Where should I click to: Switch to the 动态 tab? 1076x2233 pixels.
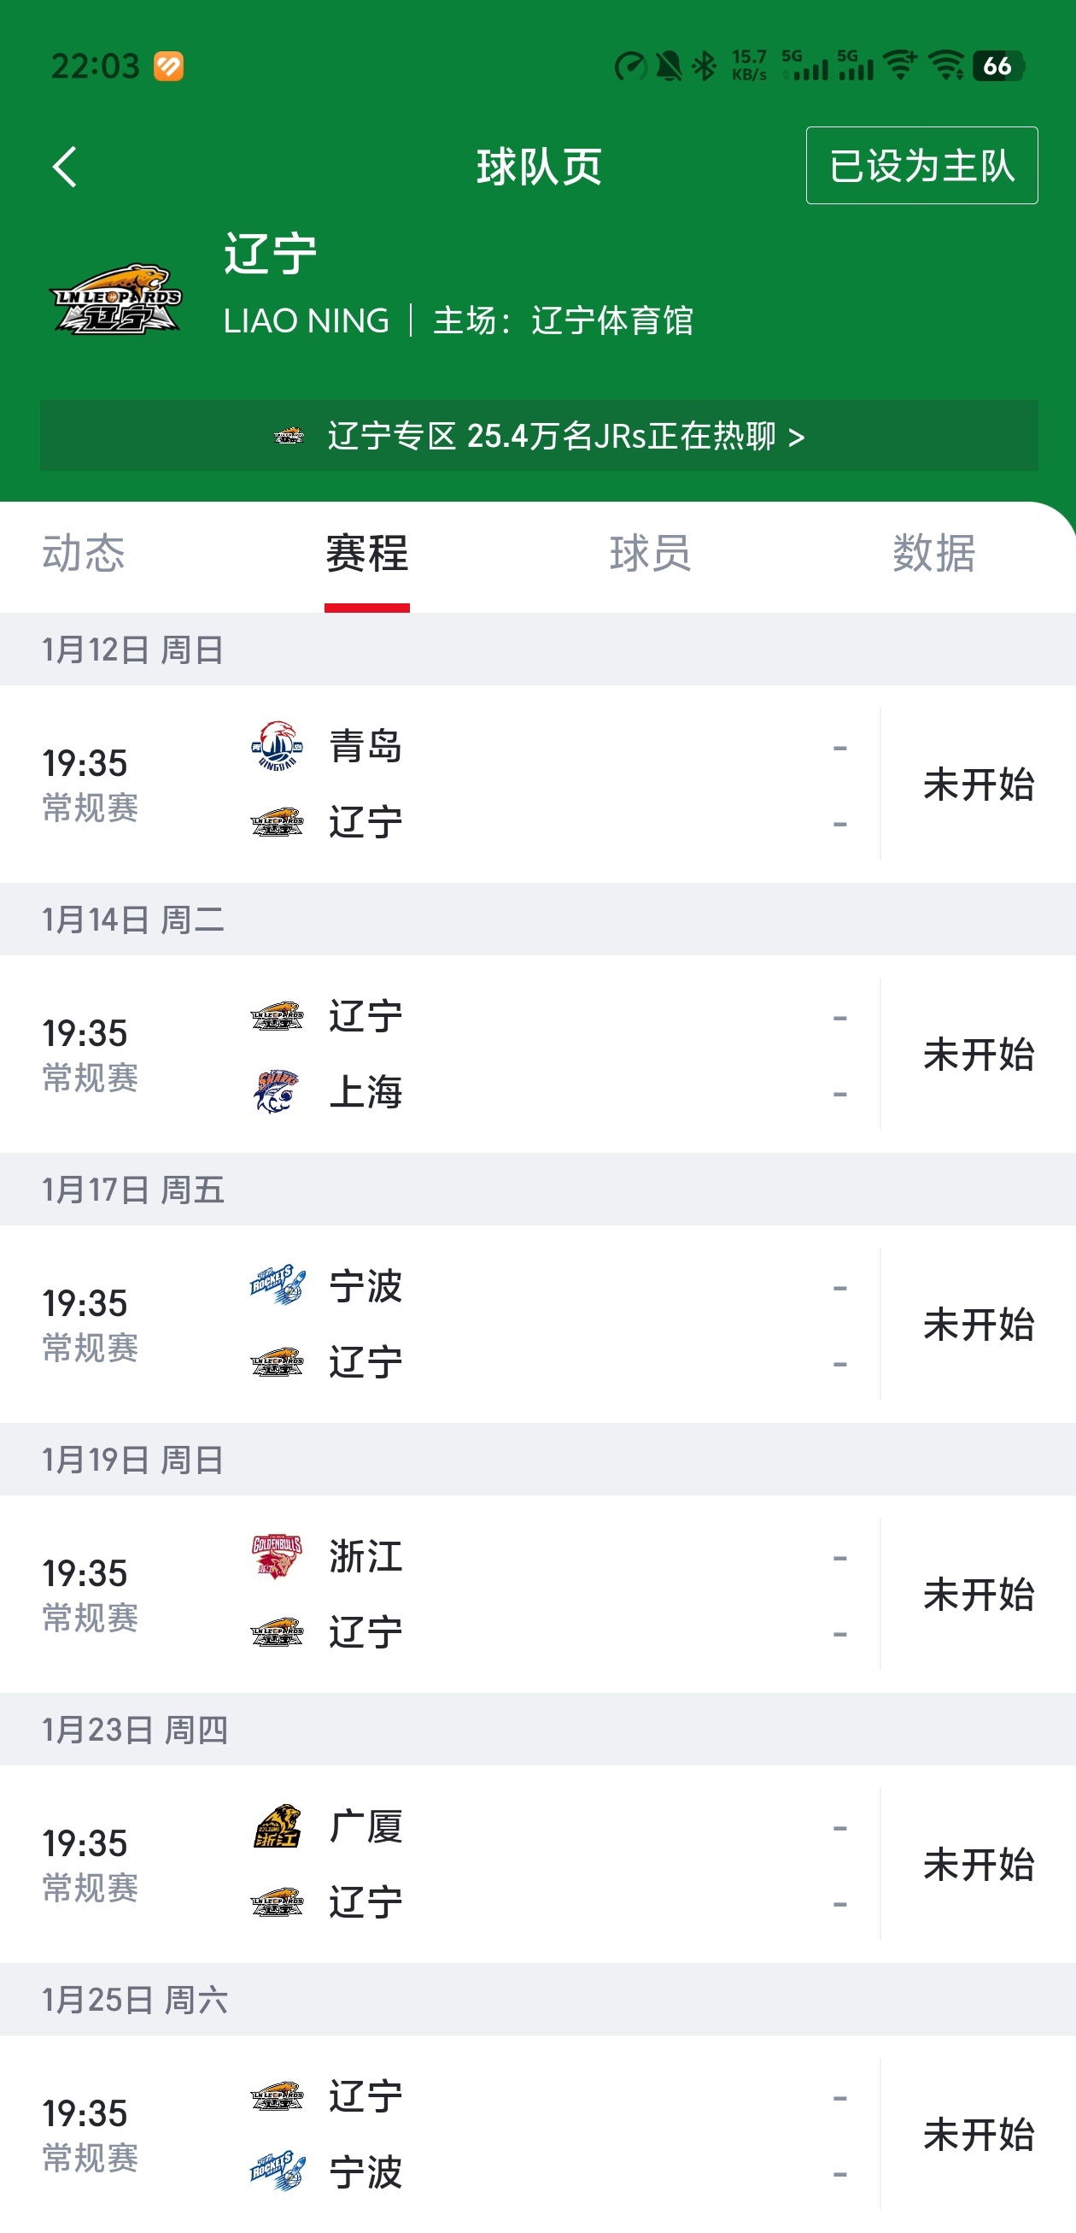(84, 553)
